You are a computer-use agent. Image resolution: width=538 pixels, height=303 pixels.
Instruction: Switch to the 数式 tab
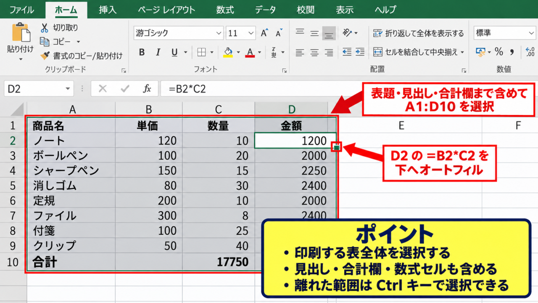click(x=225, y=10)
